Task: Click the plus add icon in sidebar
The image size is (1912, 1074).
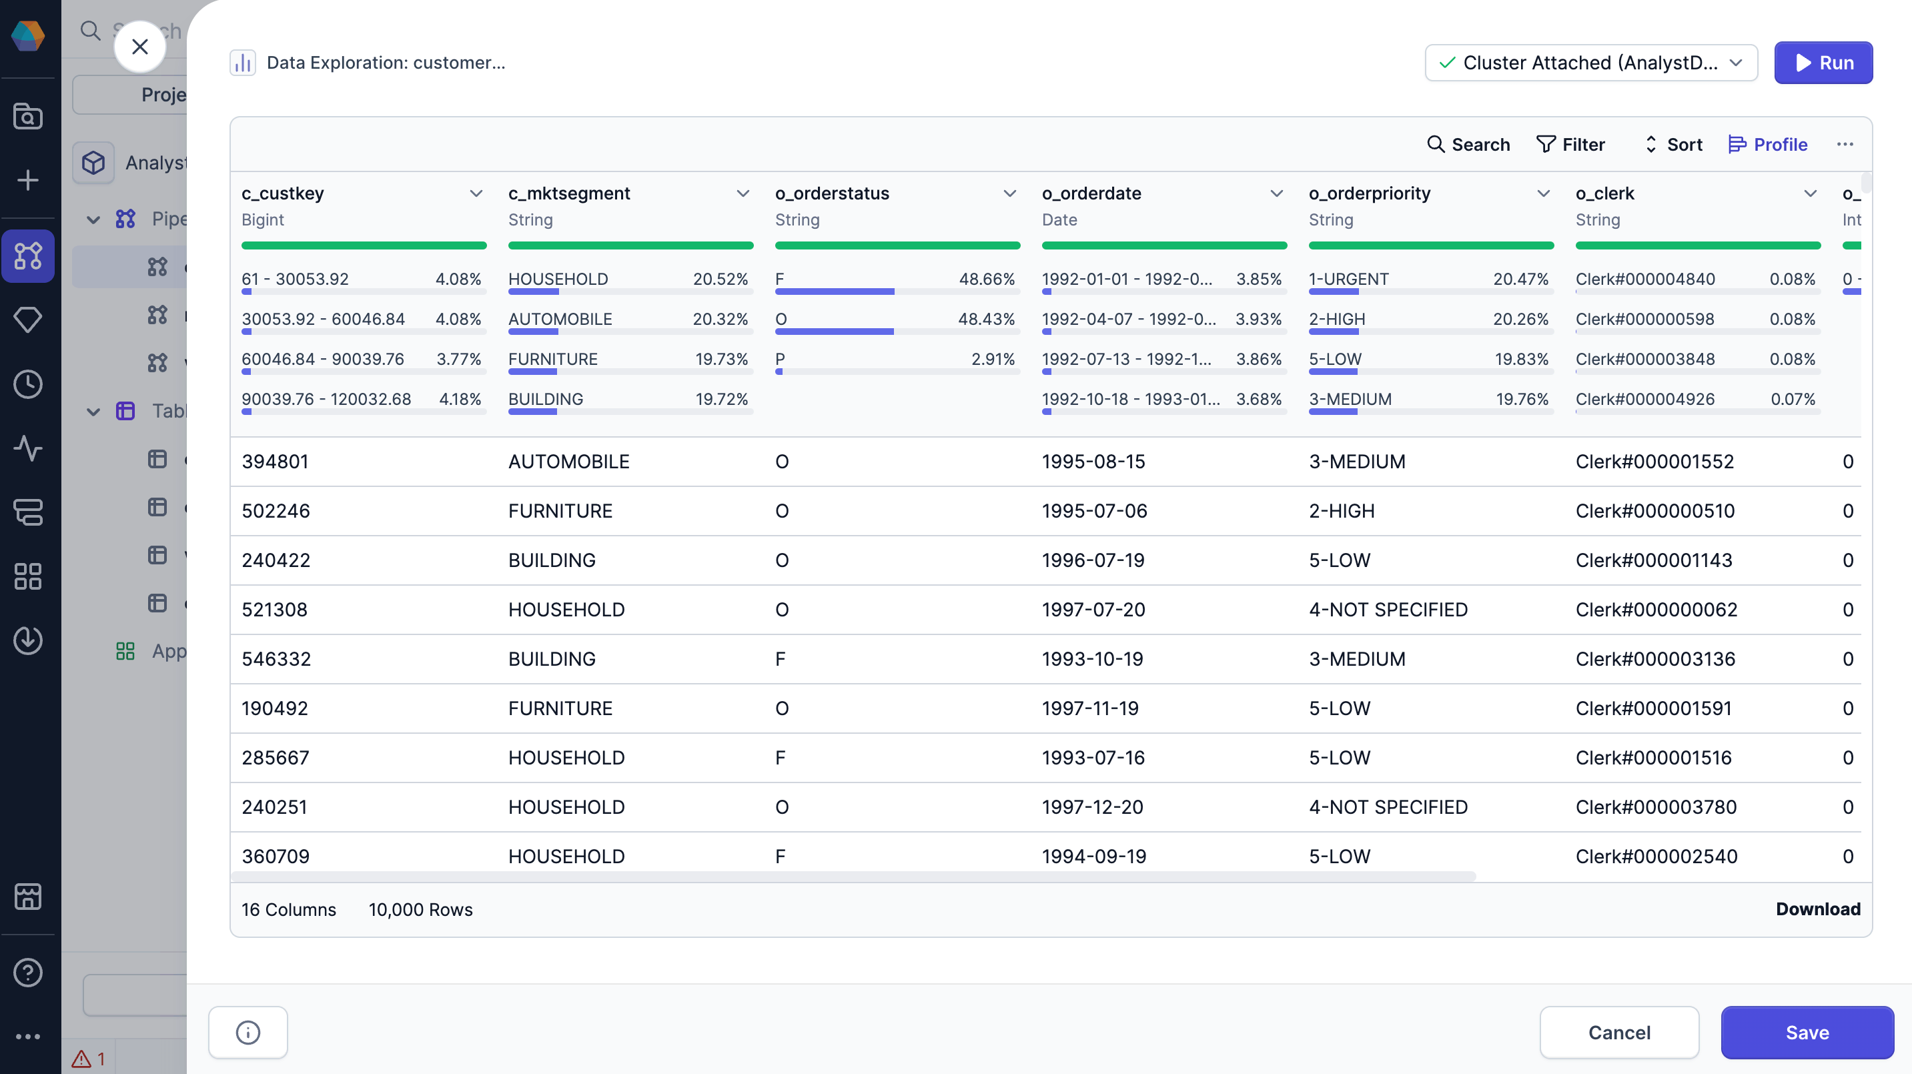Action: coord(28,180)
